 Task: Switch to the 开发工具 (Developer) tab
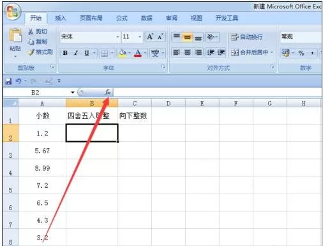(x=227, y=19)
